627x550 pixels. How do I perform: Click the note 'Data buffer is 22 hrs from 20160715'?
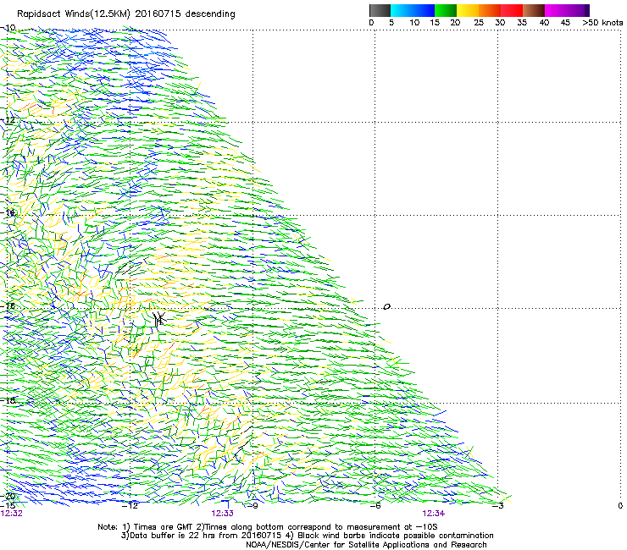201,536
